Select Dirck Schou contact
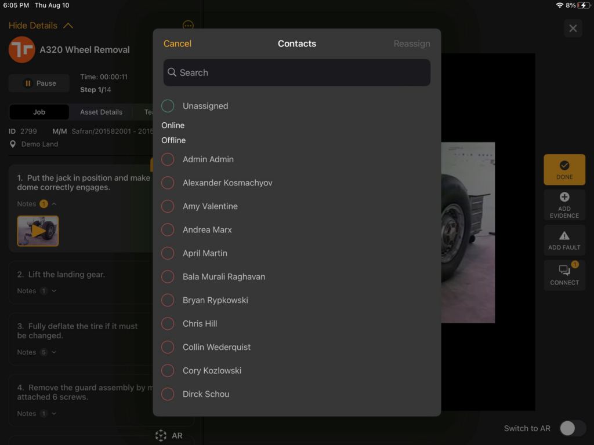Screen dimensions: 594x445 (296, 394)
